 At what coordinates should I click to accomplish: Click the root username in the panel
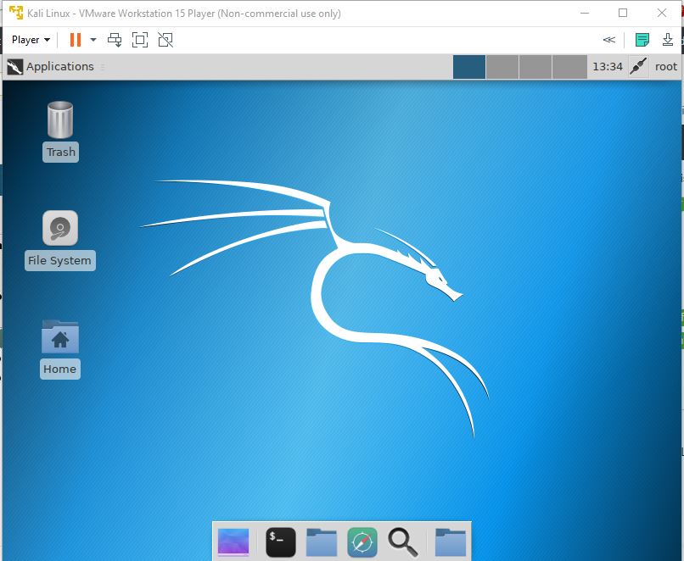666,66
